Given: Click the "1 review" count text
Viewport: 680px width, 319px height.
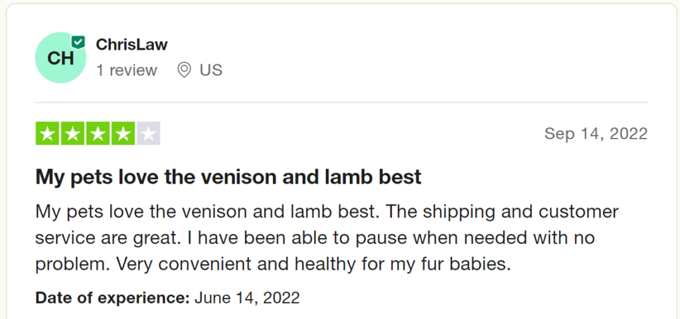Looking at the screenshot, I should point(127,70).
